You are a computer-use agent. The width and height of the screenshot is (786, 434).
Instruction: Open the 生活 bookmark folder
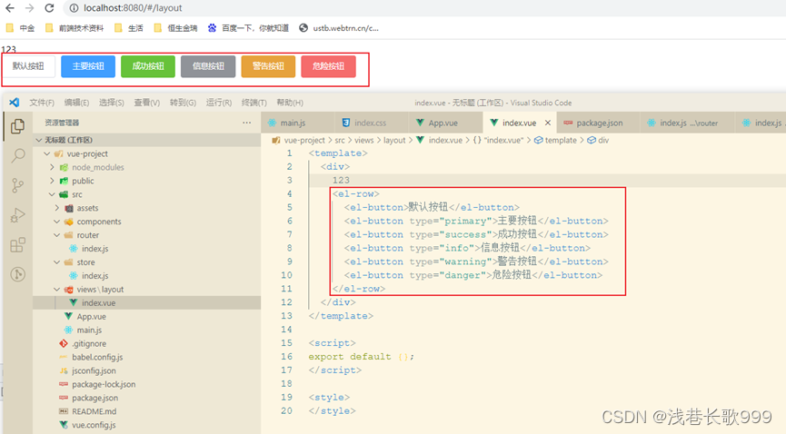[x=129, y=28]
